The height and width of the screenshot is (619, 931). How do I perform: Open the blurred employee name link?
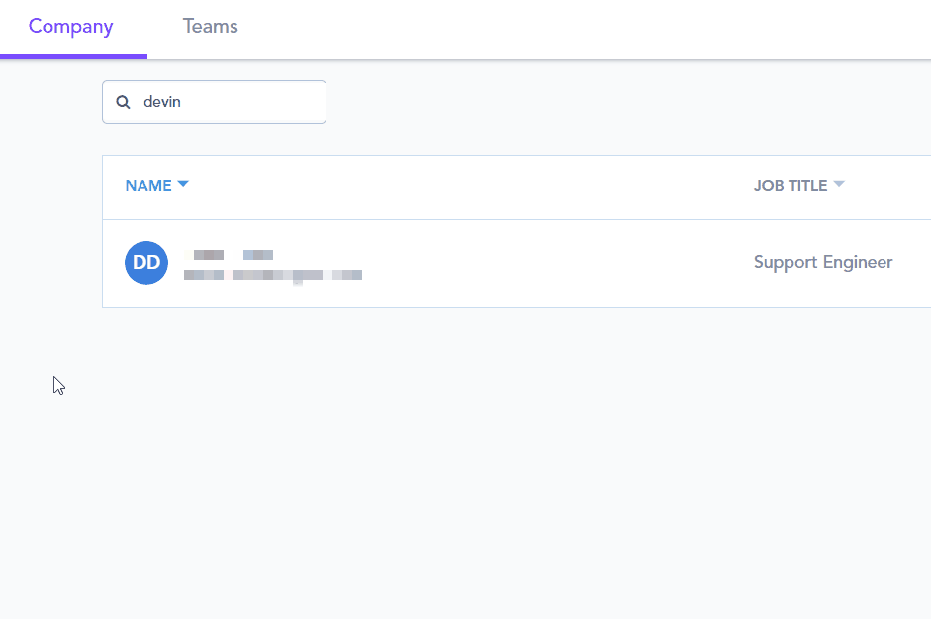coord(229,255)
